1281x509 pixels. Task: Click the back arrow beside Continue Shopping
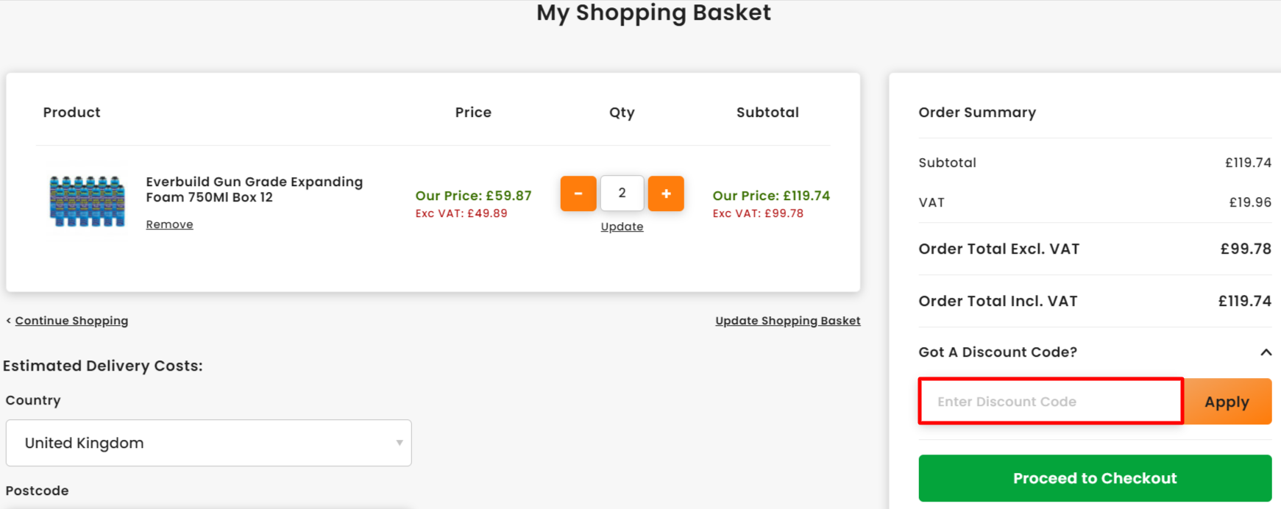tap(8, 321)
